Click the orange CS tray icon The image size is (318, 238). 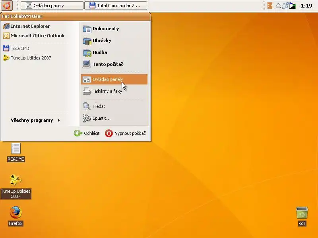pos(270,6)
